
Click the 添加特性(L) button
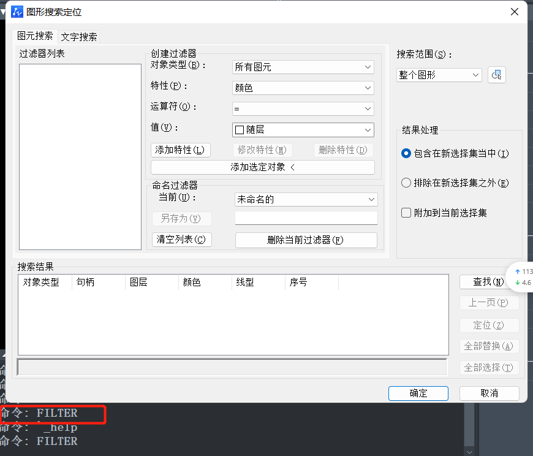(x=181, y=150)
